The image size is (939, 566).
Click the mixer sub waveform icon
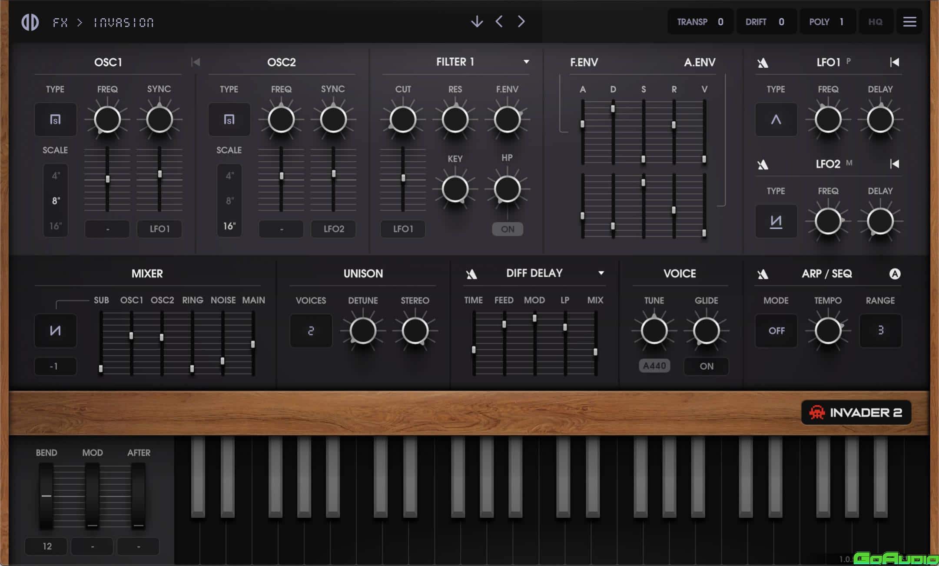click(55, 331)
